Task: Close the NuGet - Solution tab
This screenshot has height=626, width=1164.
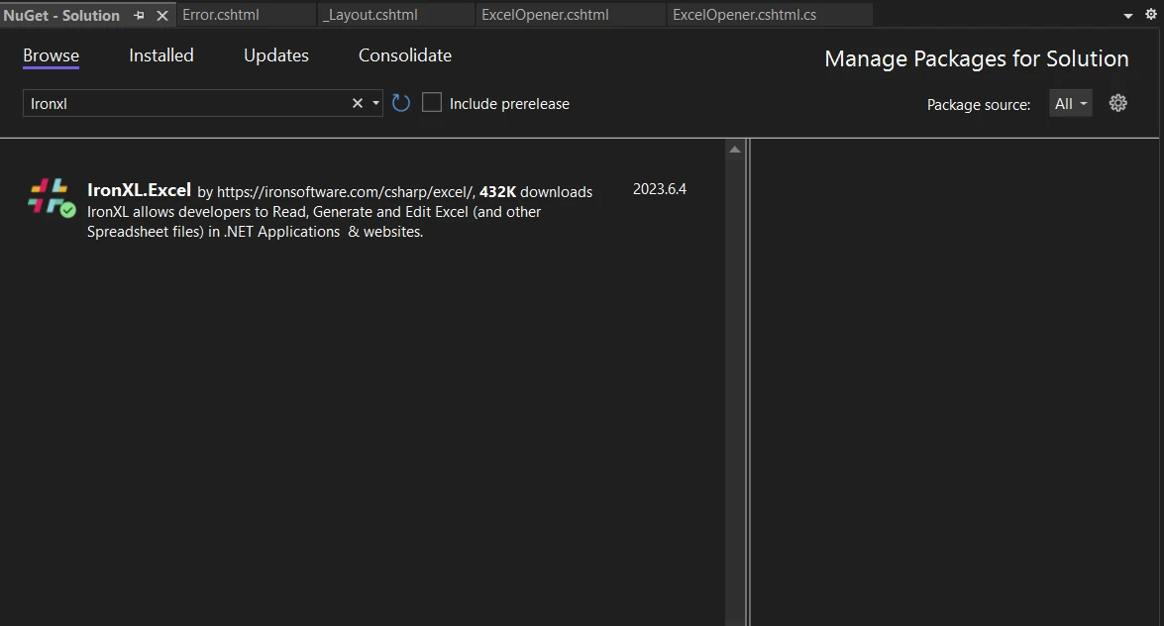Action: (x=162, y=15)
